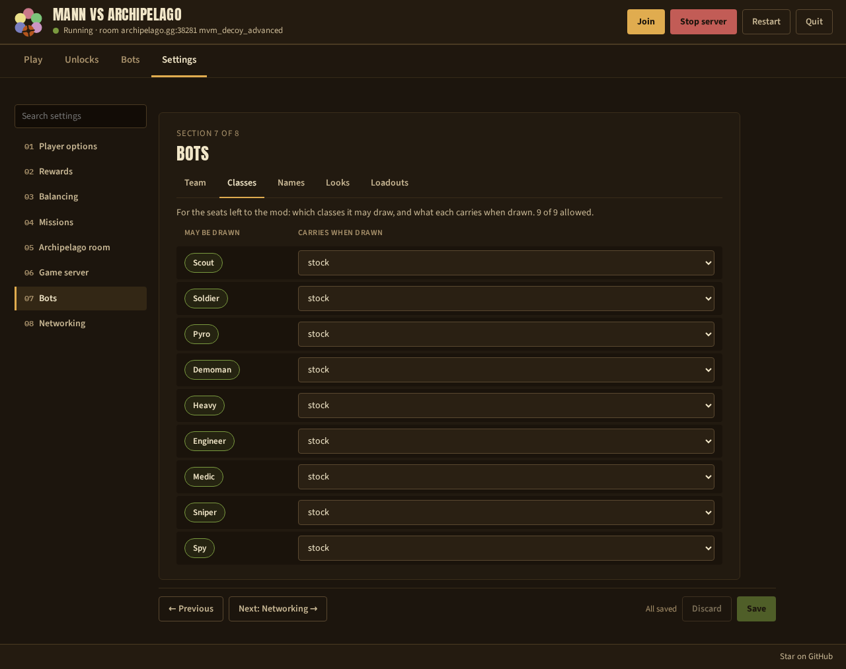Click the Save button
Image resolution: width=846 pixels, height=669 pixels.
(756, 609)
